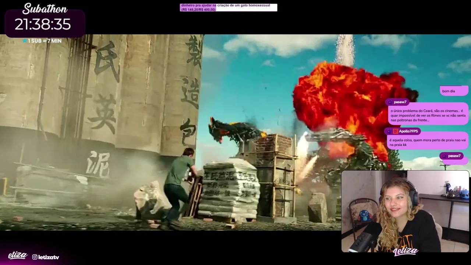Click the paw badge beside Apollo7FPS

[x=389, y=131]
